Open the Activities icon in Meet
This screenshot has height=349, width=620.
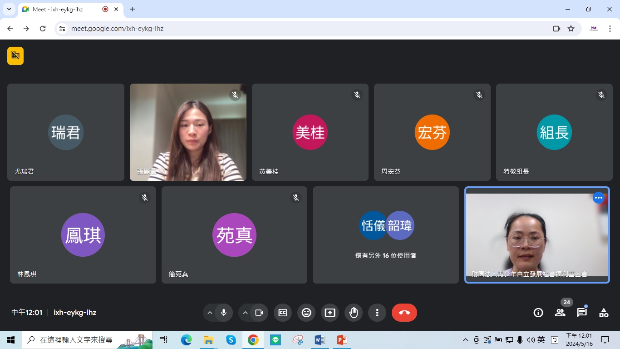(604, 313)
